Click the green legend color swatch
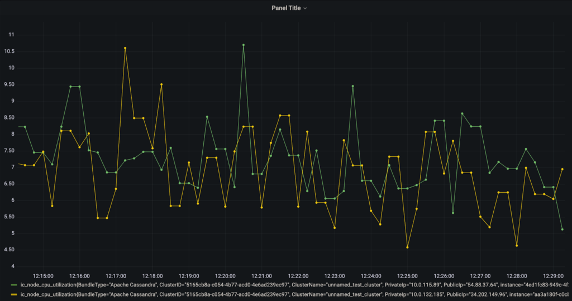Image resolution: width=572 pixels, height=301 pixels. point(13,285)
